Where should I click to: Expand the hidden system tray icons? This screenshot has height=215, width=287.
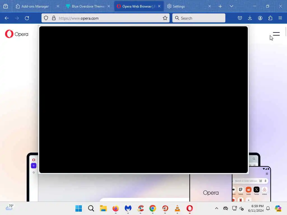point(217,208)
